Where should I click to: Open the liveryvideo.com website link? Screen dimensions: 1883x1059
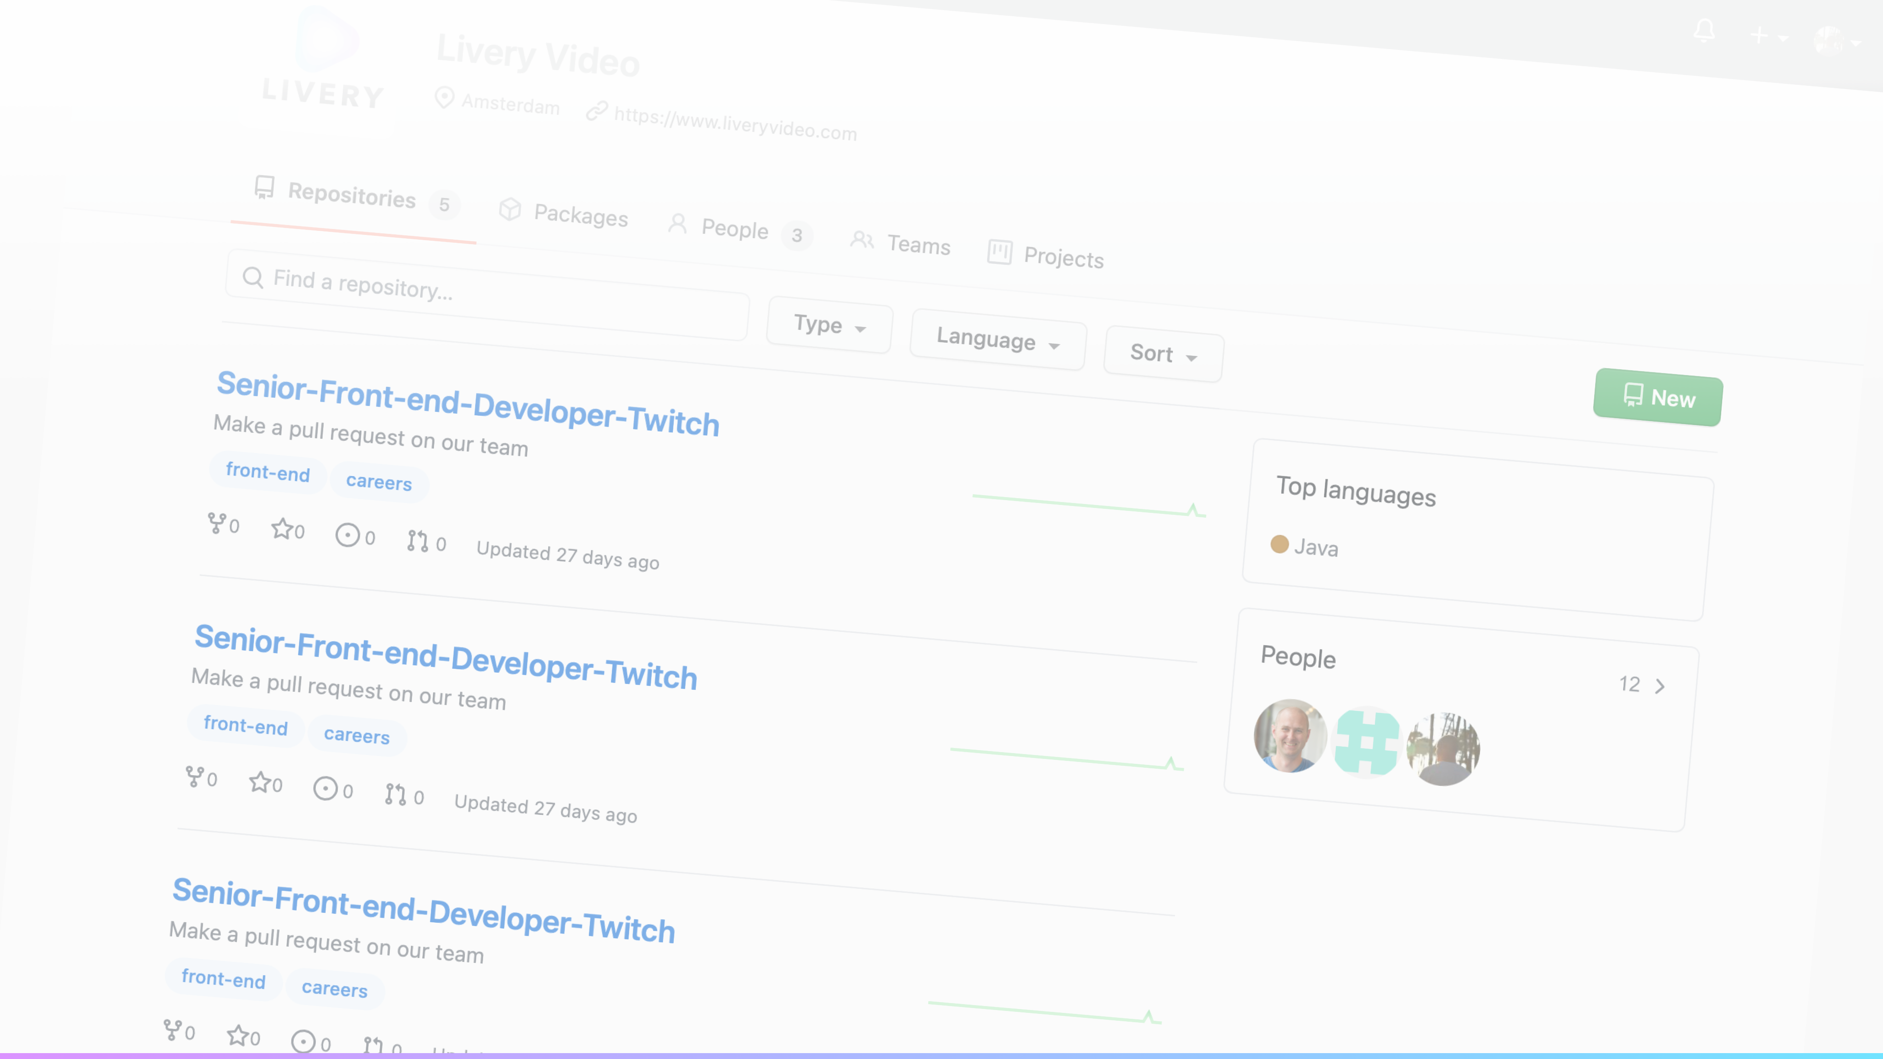click(735, 124)
